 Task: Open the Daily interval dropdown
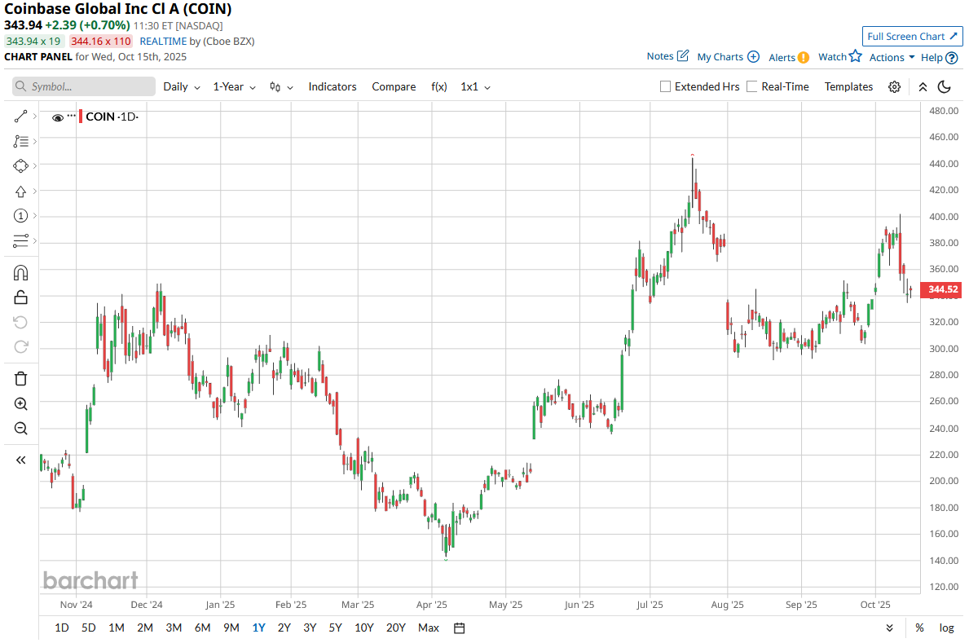[181, 86]
